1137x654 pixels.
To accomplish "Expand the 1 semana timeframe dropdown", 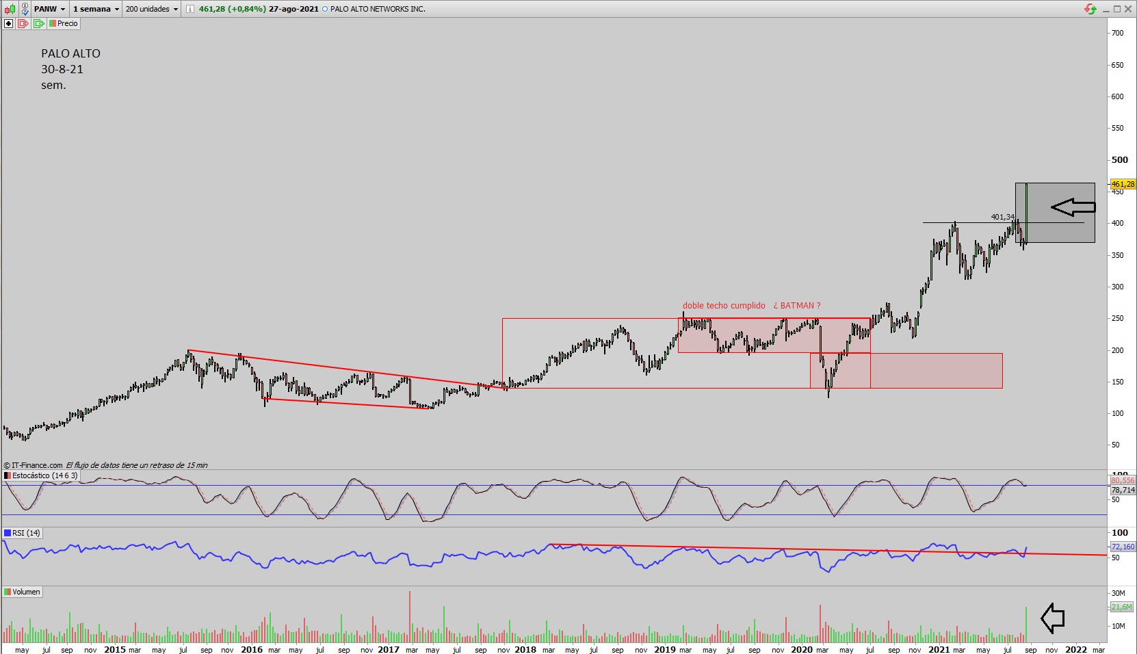I will click(96, 9).
